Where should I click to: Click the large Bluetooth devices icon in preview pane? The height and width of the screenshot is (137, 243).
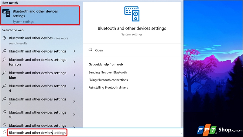coord(132,14)
